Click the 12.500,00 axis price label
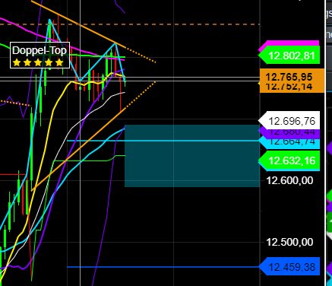The width and height of the screenshot is (332, 286). tap(289, 242)
